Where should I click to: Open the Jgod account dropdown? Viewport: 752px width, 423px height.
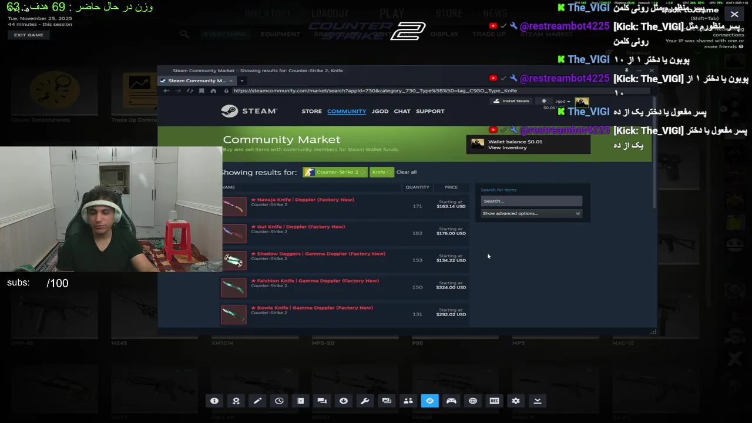coord(563,101)
